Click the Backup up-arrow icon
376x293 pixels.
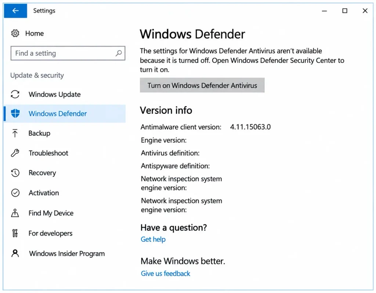(15, 133)
